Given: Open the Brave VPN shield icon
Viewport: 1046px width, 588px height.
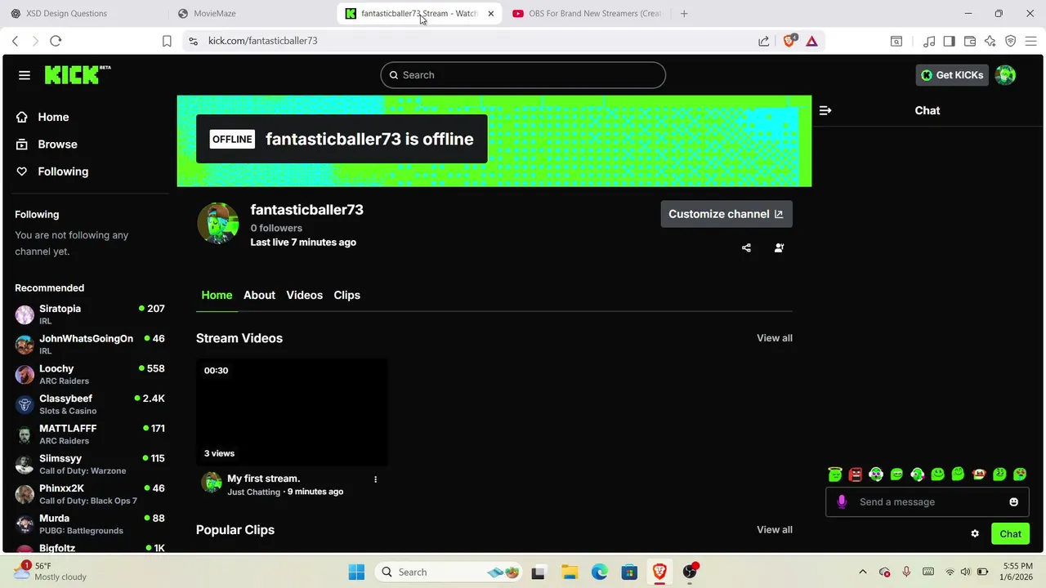Looking at the screenshot, I should (x=1011, y=41).
